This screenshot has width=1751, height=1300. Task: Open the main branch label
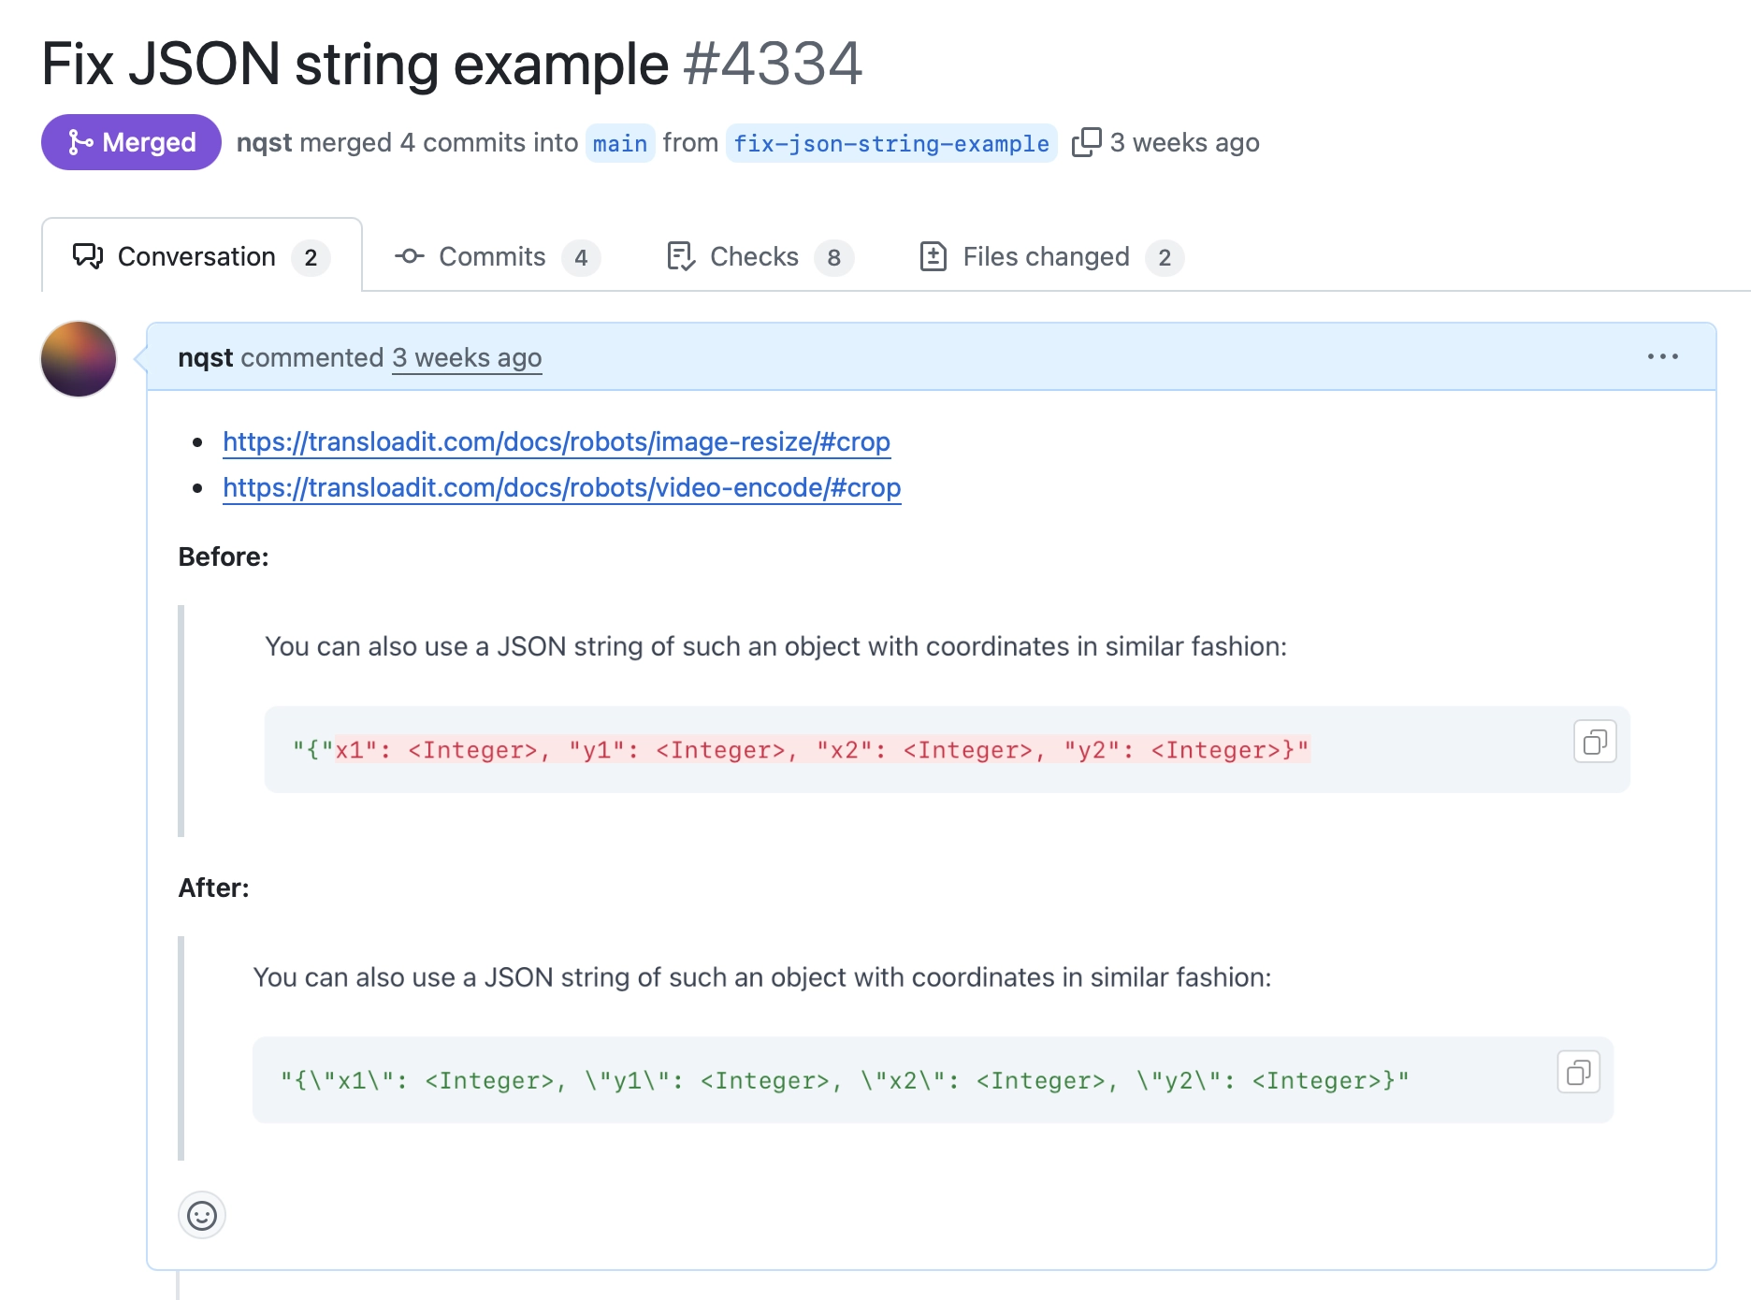pos(619,142)
